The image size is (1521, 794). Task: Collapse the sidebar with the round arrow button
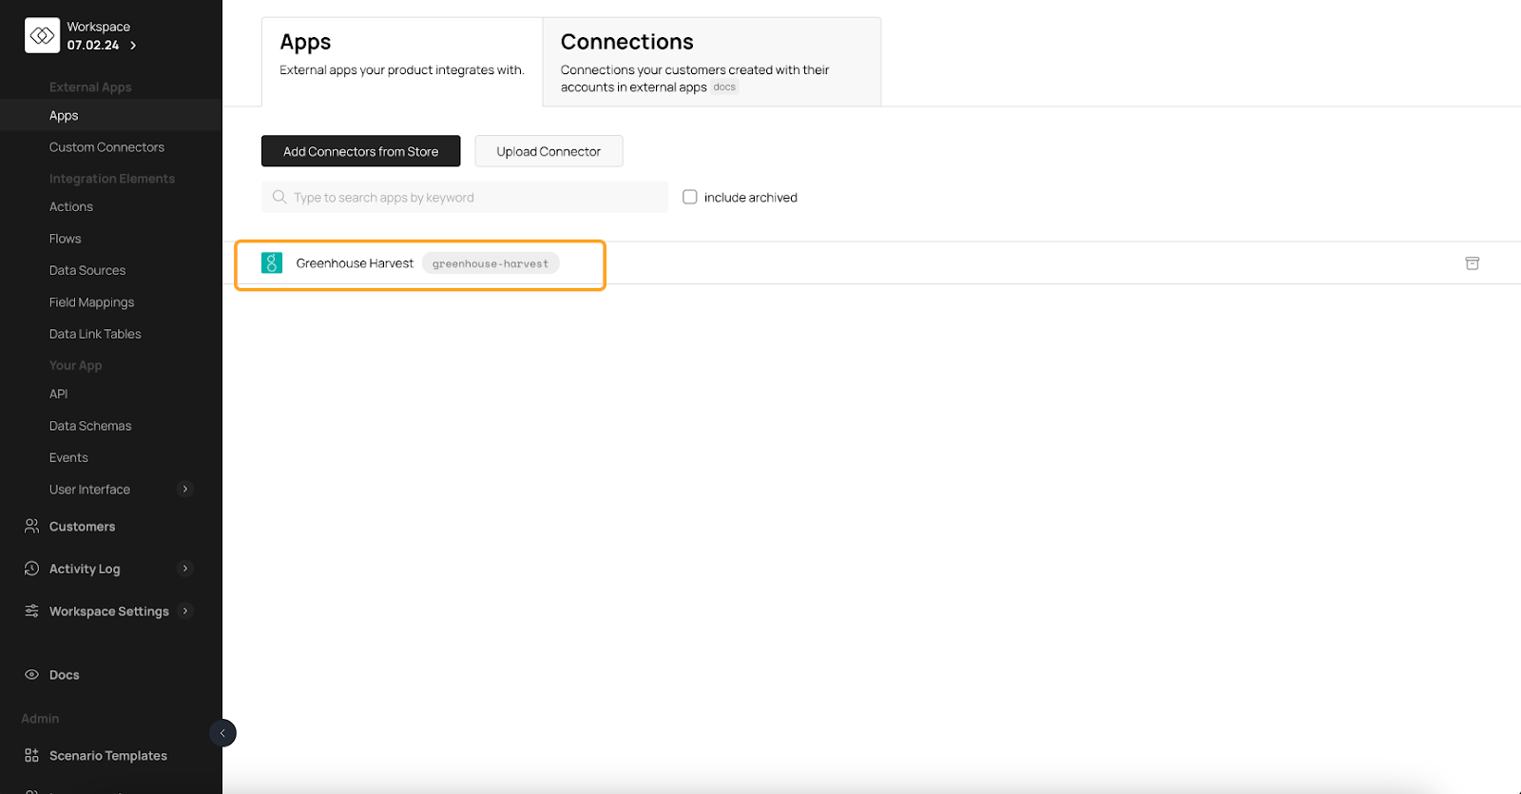tap(222, 733)
